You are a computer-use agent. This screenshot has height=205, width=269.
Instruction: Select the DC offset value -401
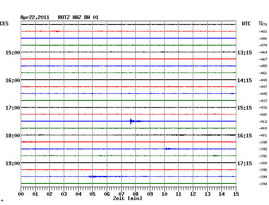263,135
